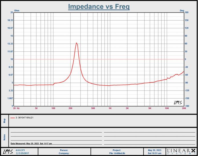This screenshot has height=156, width=198.
Task: Click the 'Notes' section label
Action: pos(5,137)
